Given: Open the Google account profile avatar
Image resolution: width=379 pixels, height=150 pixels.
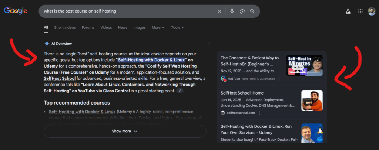Looking at the screenshot, I should [x=372, y=11].
